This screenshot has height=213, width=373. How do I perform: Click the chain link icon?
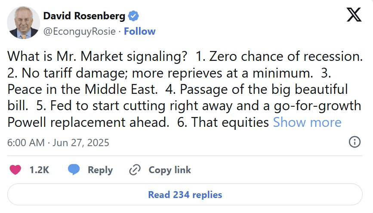coord(135,170)
